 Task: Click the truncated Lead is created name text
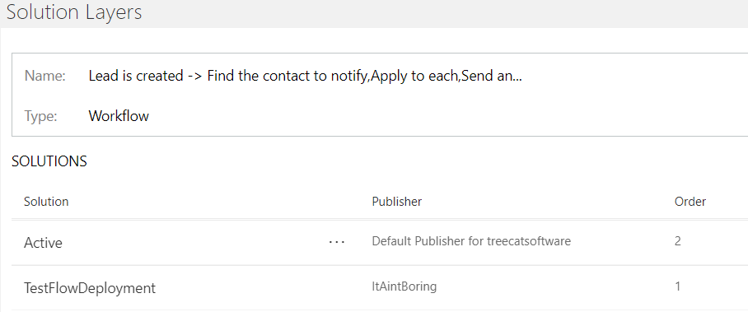305,76
